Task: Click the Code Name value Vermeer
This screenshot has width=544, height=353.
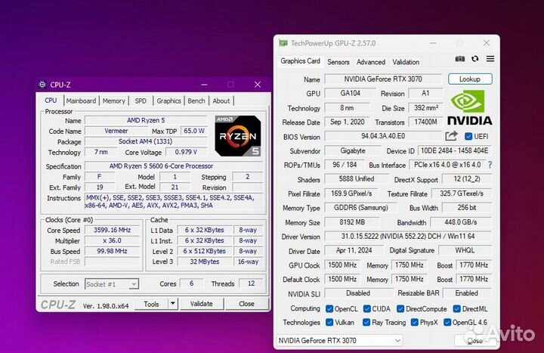Action: point(116,131)
